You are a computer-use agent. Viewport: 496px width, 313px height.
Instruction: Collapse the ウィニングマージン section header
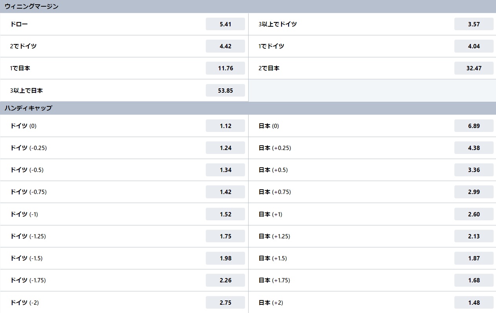point(248,6)
